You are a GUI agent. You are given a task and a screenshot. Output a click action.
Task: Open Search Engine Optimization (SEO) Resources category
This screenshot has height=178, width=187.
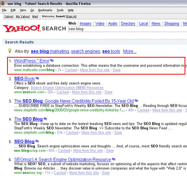[x=67, y=88]
